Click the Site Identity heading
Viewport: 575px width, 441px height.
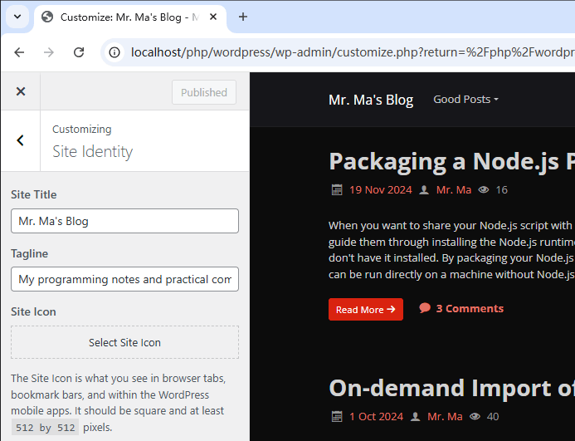(92, 152)
